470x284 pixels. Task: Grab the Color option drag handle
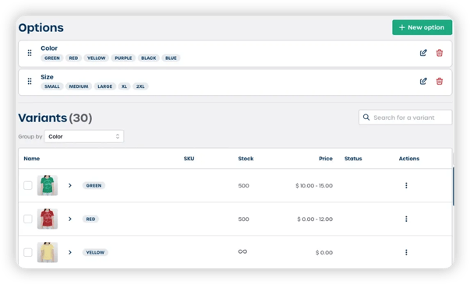30,53
